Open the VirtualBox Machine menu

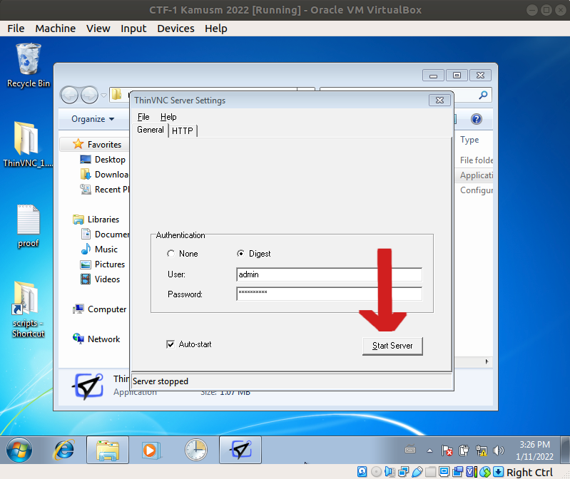(x=55, y=29)
